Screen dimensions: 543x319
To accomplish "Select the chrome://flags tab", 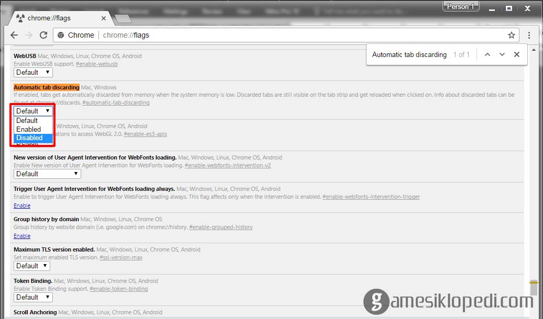I will click(62, 18).
